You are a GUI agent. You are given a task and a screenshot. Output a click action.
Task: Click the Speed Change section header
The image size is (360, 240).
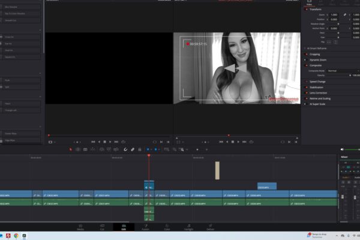pos(318,81)
